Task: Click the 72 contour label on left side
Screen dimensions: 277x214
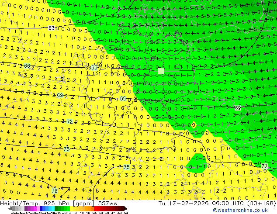Action: pos(69,121)
